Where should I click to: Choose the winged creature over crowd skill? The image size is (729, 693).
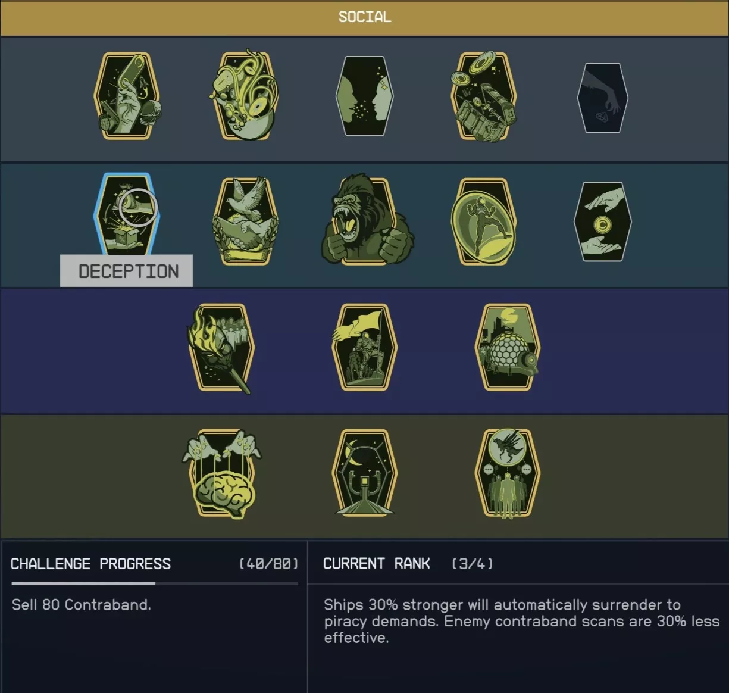[x=508, y=473]
